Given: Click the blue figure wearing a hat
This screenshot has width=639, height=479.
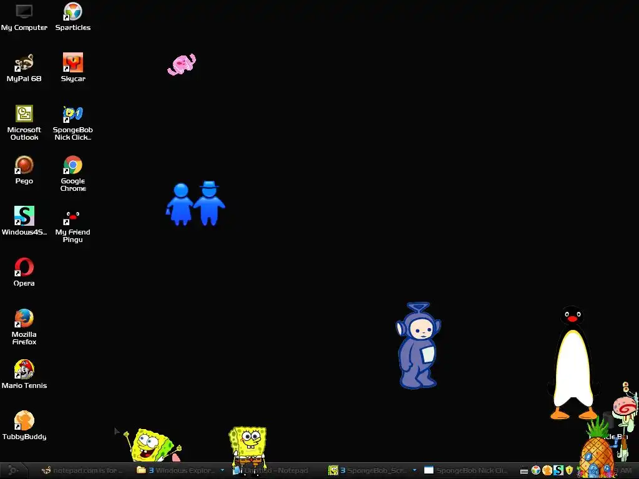Looking at the screenshot, I should (210, 203).
